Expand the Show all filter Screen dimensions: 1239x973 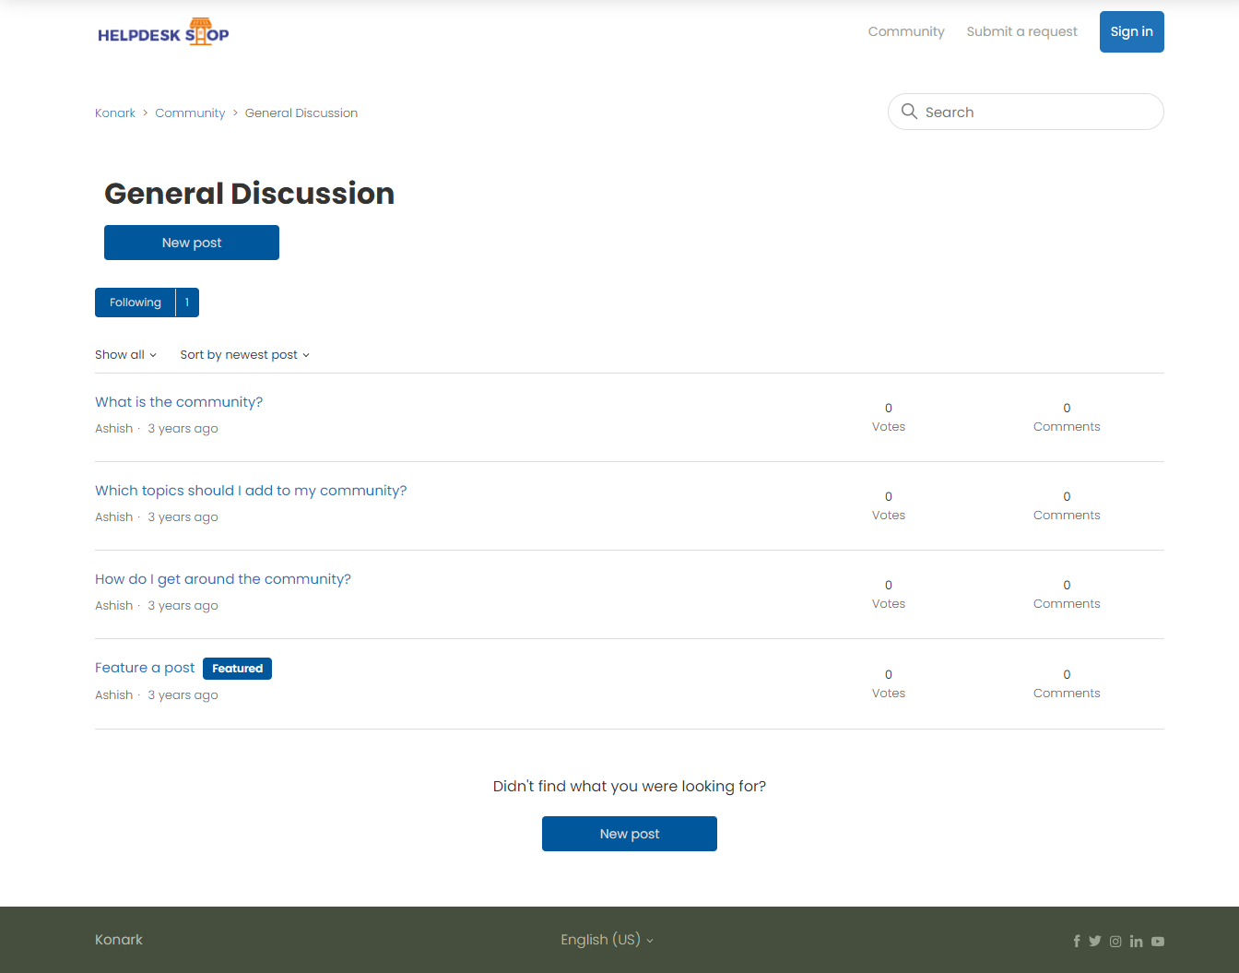125,355
